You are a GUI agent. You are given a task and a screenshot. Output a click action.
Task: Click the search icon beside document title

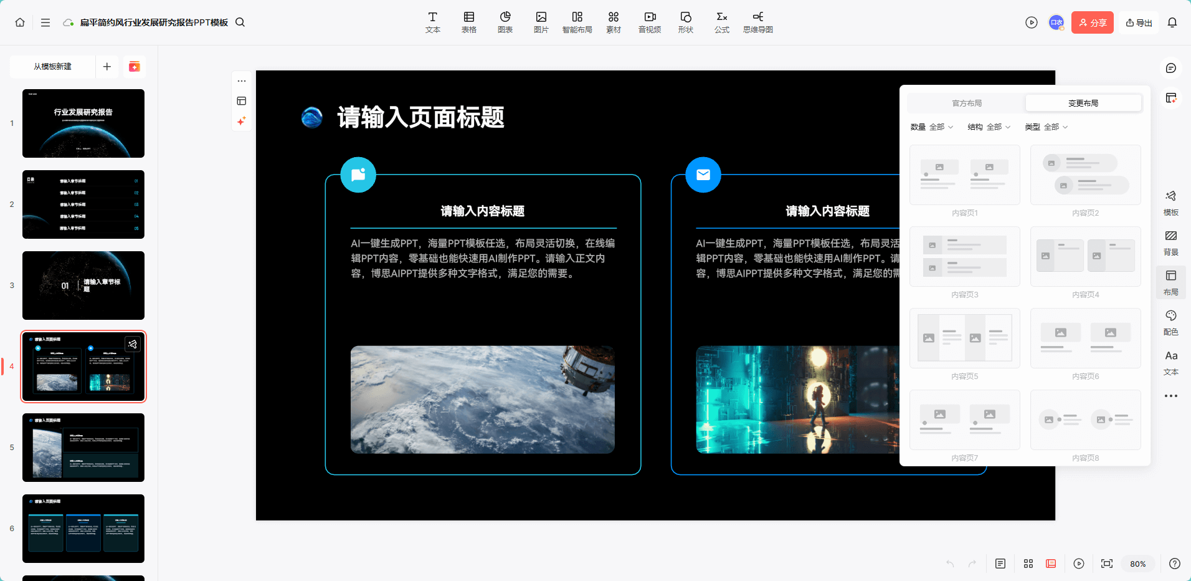pyautogui.click(x=240, y=22)
